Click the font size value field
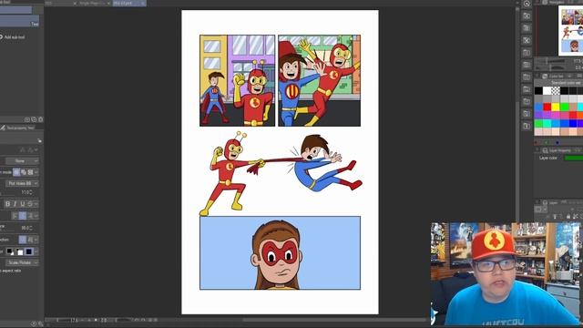 (x=26, y=192)
